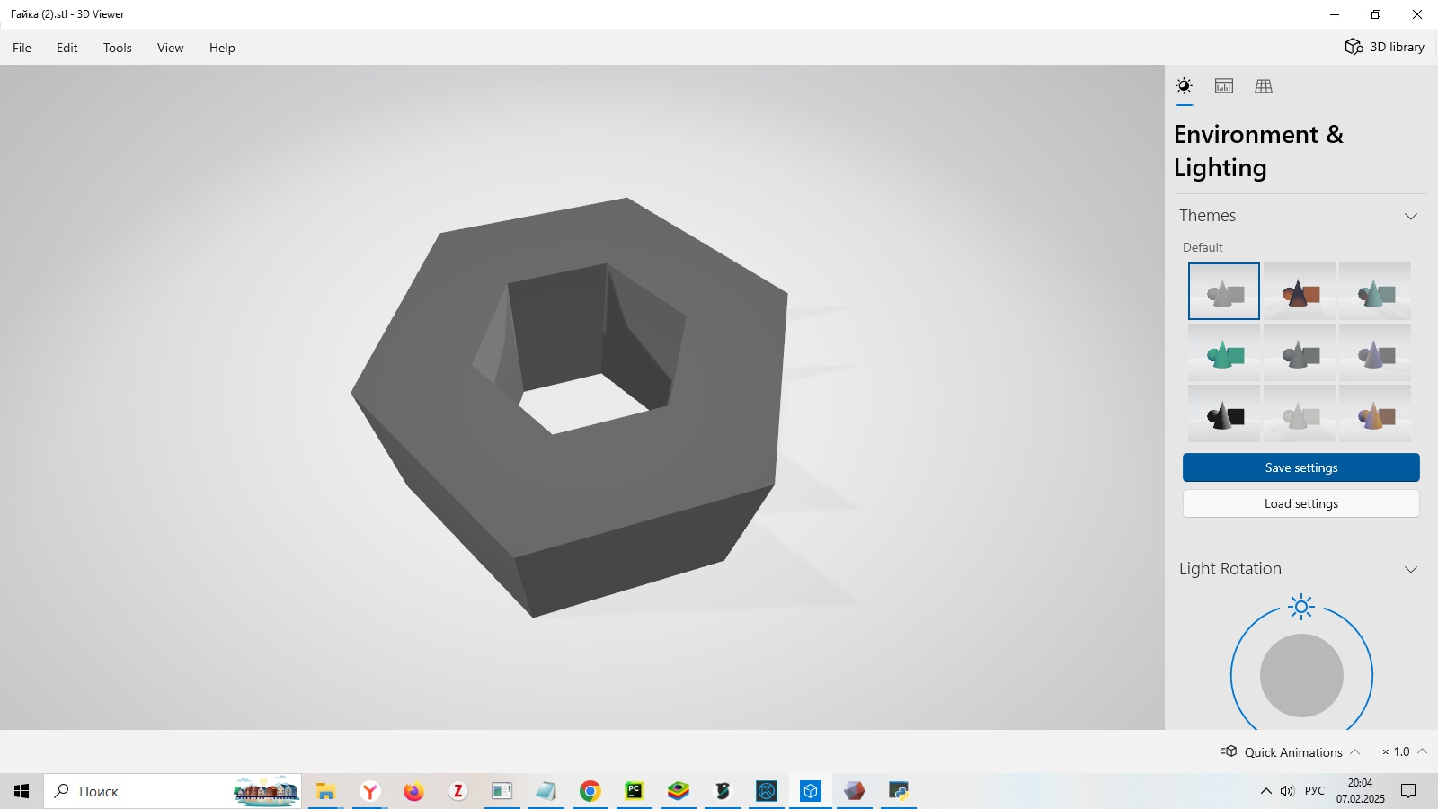Open the black bird app in taskbar
Screen dimensions: 1438x809
(x=723, y=791)
